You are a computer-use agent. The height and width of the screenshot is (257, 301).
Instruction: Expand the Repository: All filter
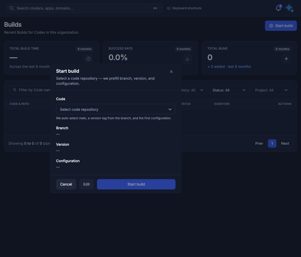pyautogui.click(x=194, y=90)
